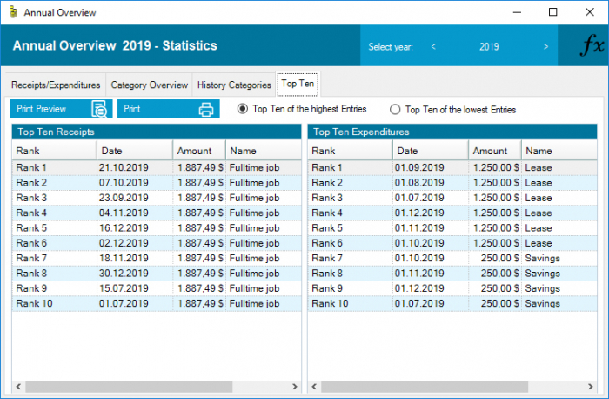Go to previous year with left arrow
Image resolution: width=609 pixels, height=399 pixels.
pos(432,47)
